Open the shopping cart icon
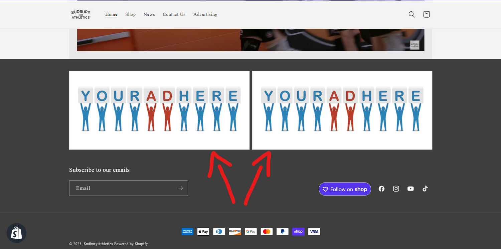The image size is (501, 249). (426, 14)
